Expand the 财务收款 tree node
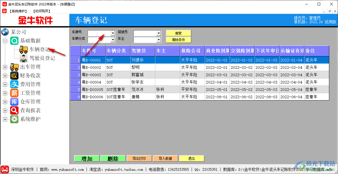Viewport: 338px width, 174px height. click(x=5, y=76)
